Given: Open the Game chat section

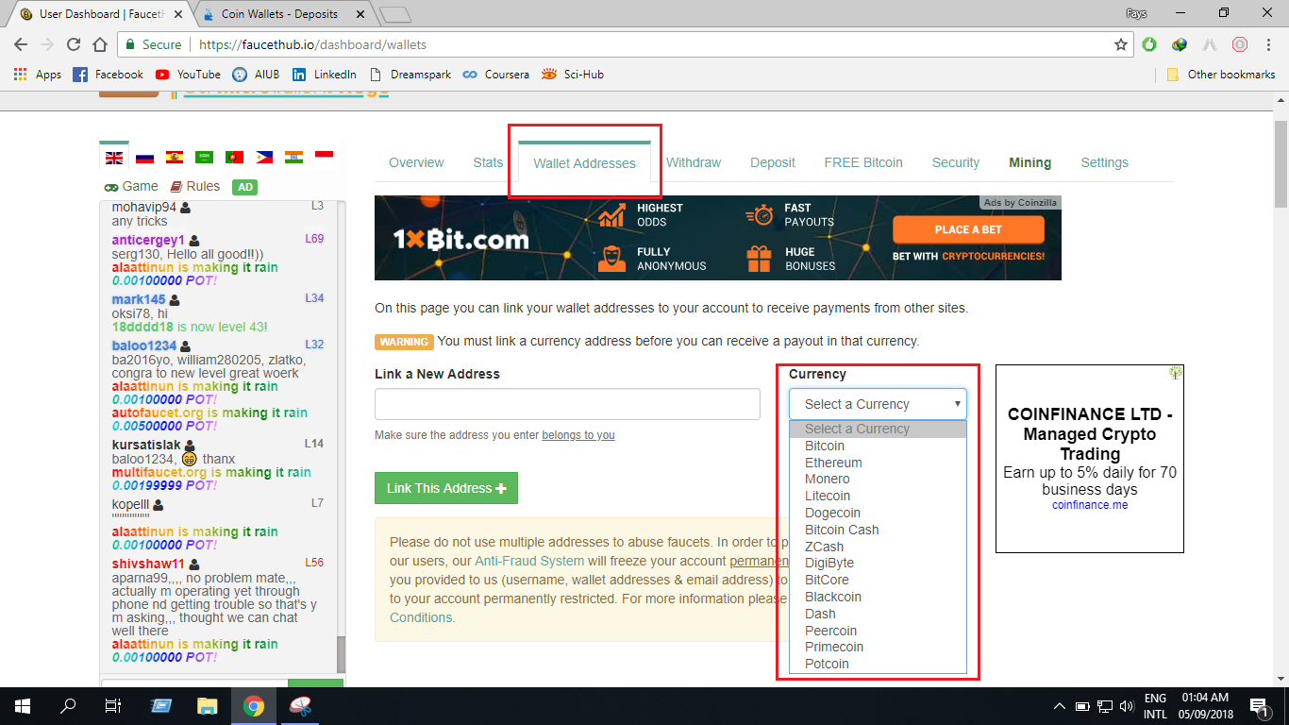Looking at the screenshot, I should [x=131, y=186].
